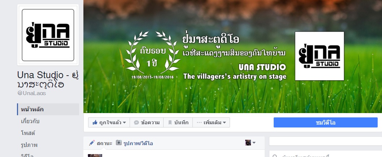Open the Una Studio profile picture

[48, 35]
